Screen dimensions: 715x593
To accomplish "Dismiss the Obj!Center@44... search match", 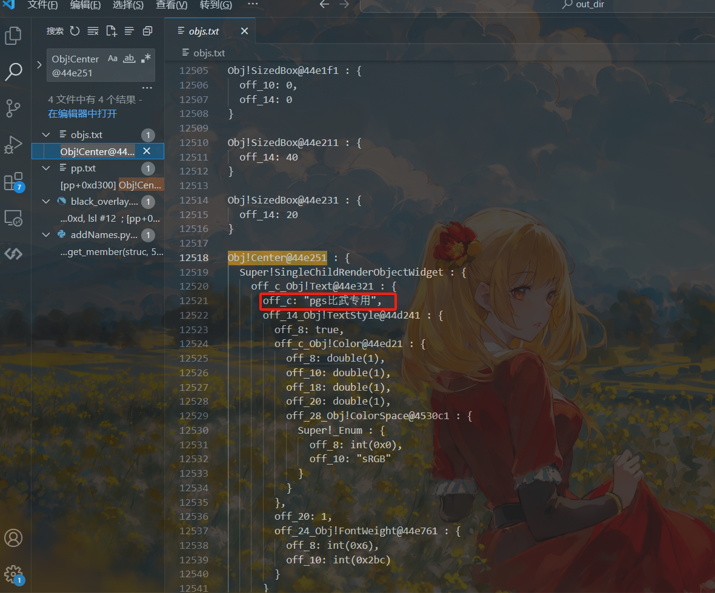I will pos(147,151).
